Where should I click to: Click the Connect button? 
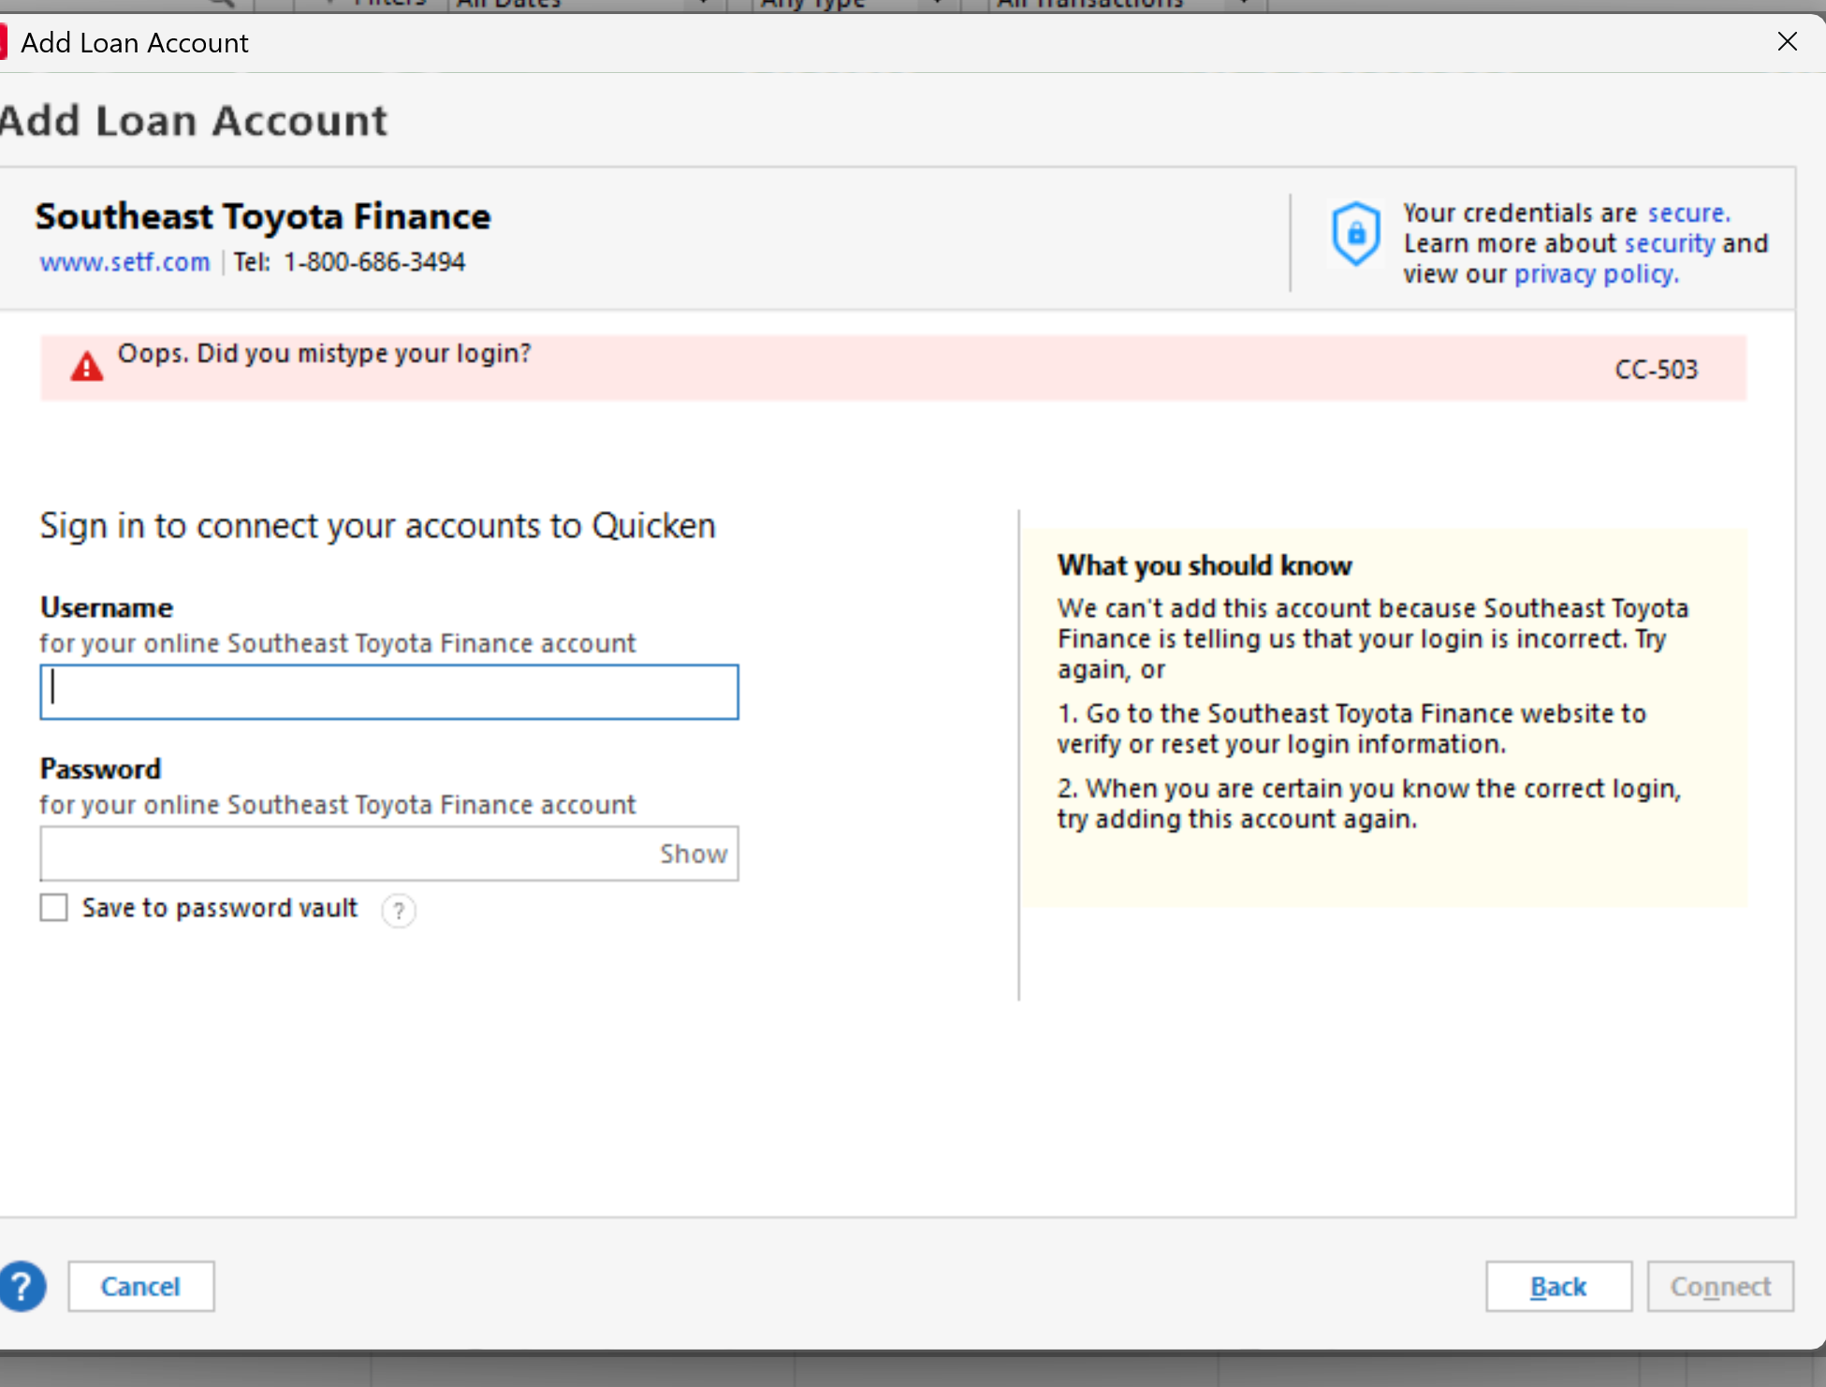1720,1287
